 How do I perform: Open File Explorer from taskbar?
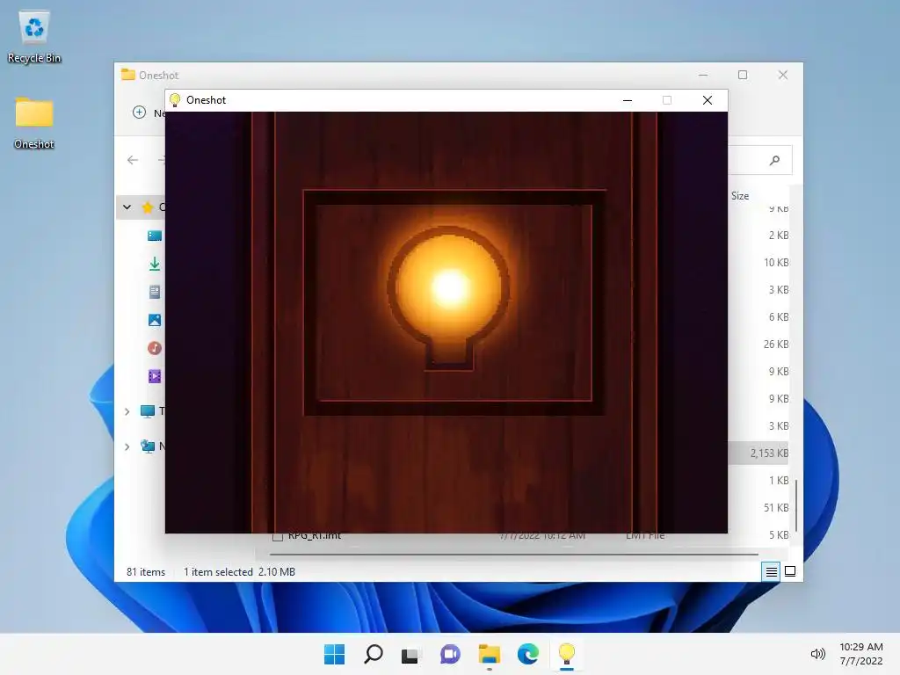point(489,654)
